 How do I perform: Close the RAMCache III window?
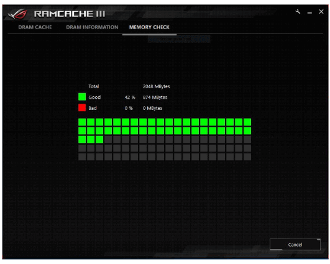[x=321, y=12]
